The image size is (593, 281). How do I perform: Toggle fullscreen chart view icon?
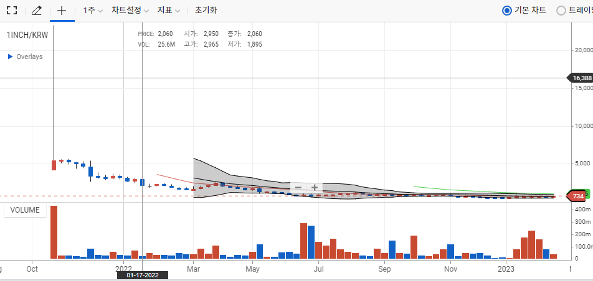coord(12,10)
